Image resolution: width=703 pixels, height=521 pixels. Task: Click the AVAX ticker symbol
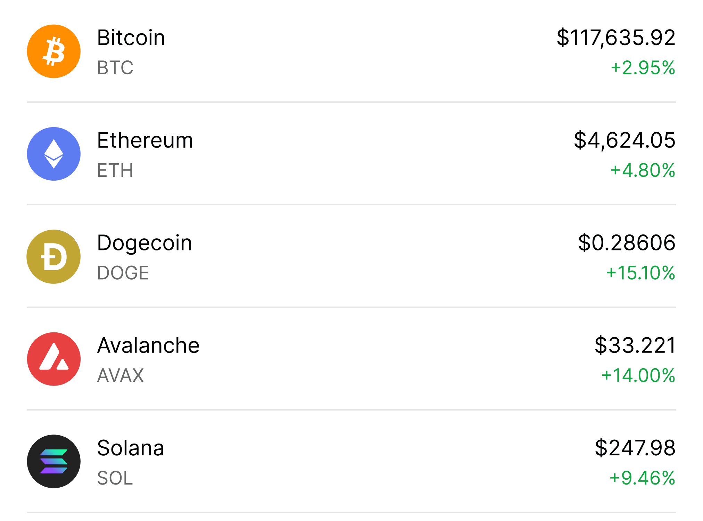(x=121, y=375)
